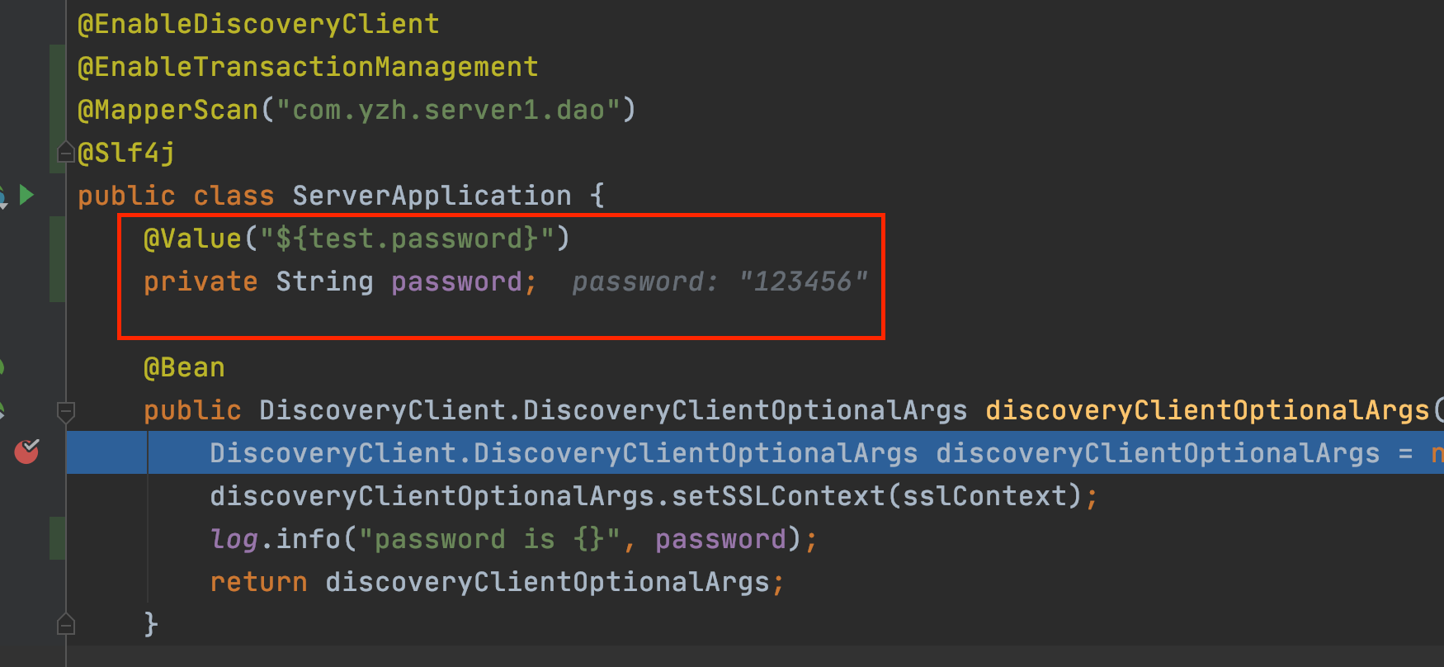Image resolution: width=1444 pixels, height=667 pixels.
Task: Collapse the fold marker beside @Slf4j
Action: coord(66,152)
